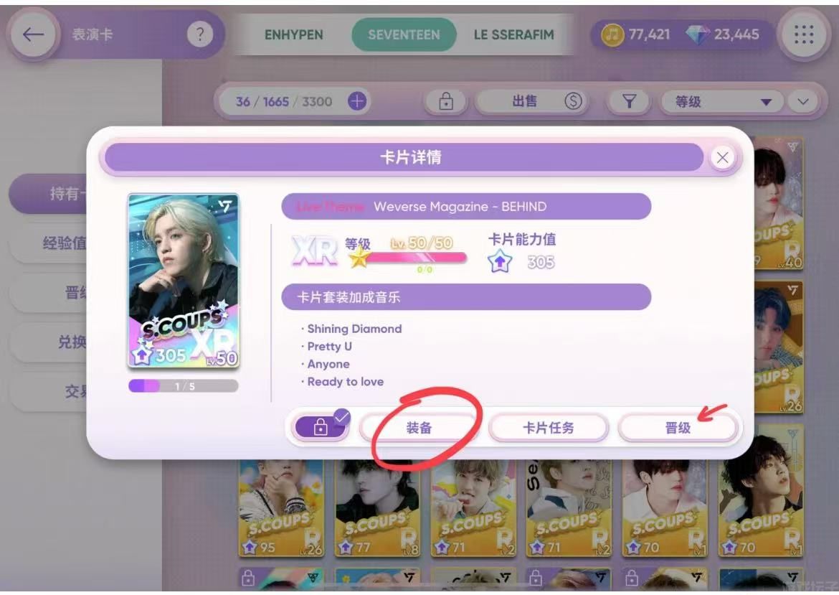Open the 等级 sort dropdown

point(722,101)
